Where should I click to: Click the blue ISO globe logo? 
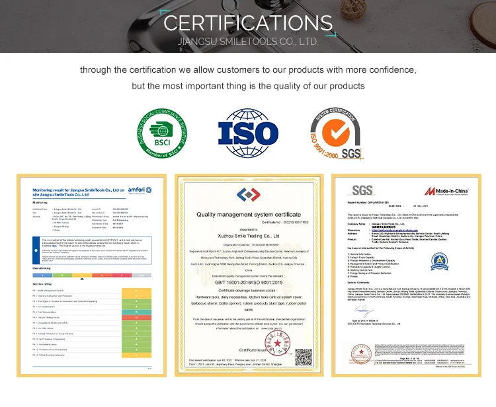[x=248, y=133]
